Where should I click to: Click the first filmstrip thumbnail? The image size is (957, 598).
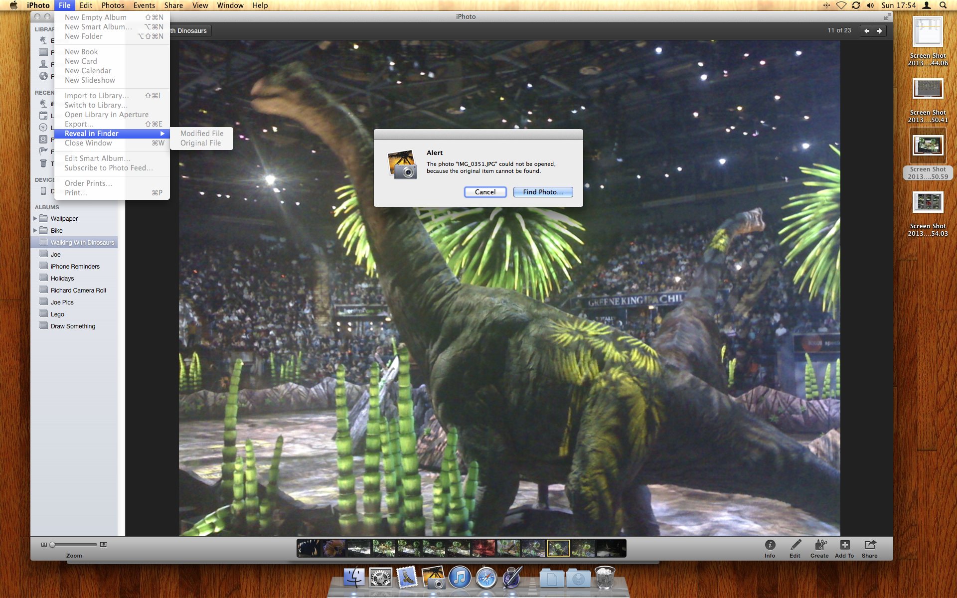tap(309, 548)
